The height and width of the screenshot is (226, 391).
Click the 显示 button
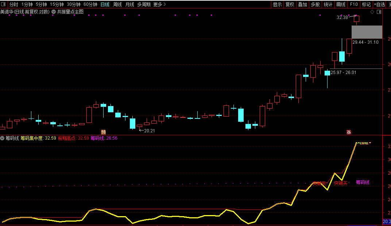click(277, 4)
